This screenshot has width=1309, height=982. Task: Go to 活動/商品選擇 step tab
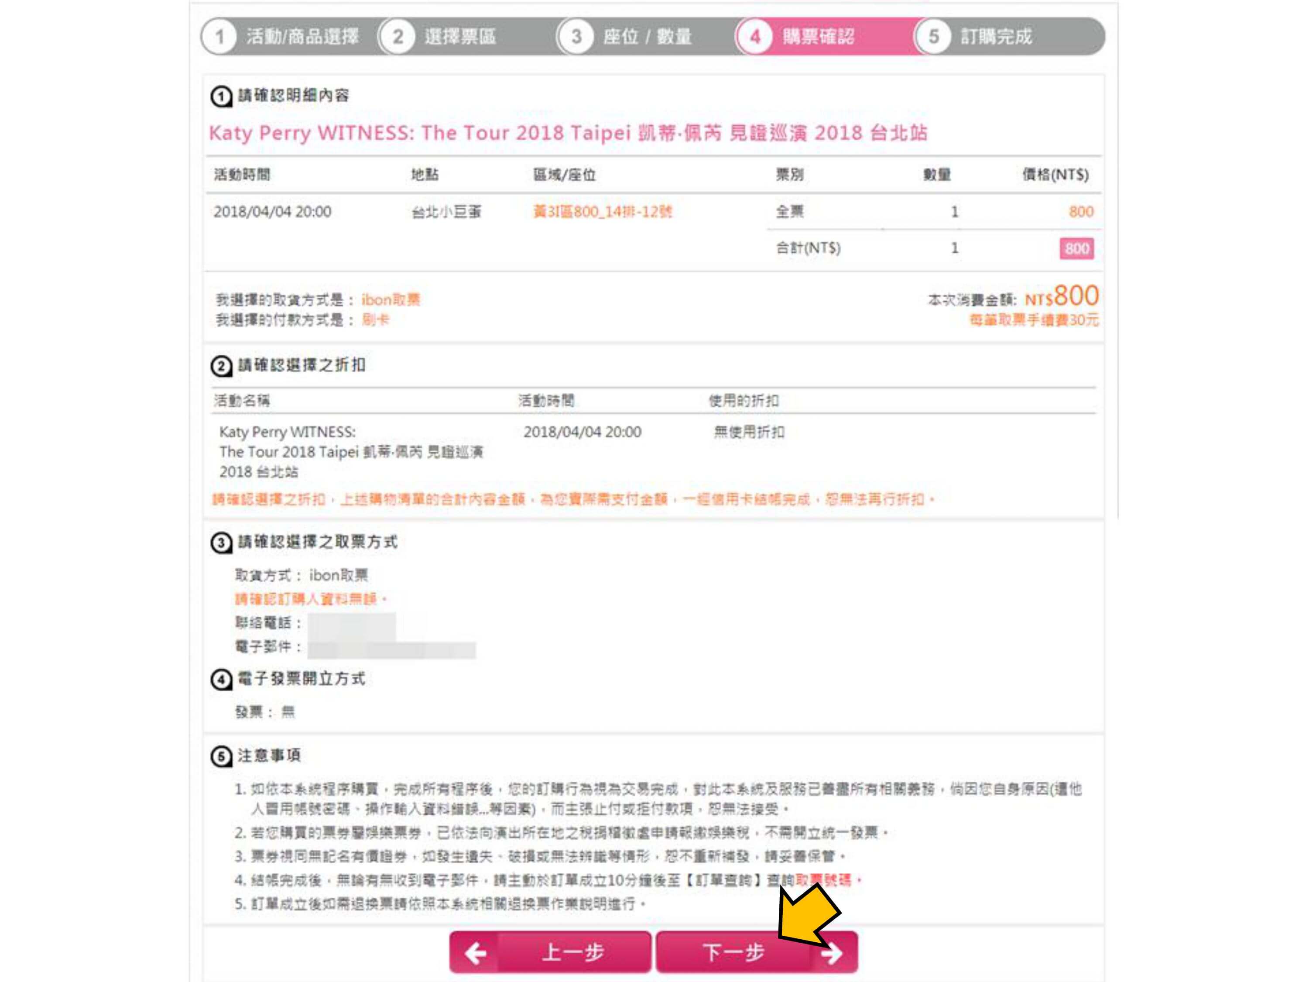pos(290,37)
